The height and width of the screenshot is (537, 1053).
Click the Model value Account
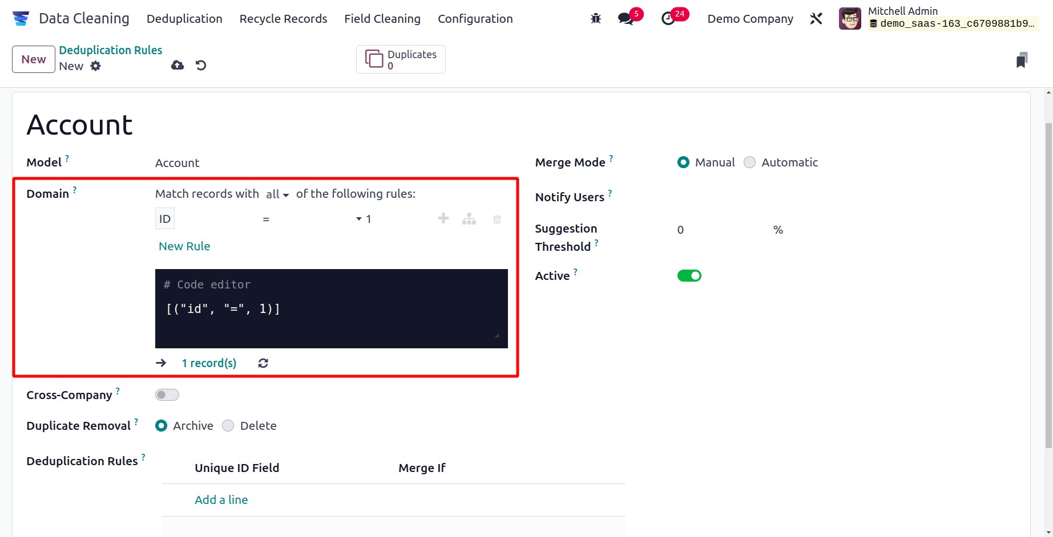(x=177, y=163)
